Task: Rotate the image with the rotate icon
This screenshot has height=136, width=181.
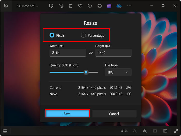Action: (x=61, y=6)
